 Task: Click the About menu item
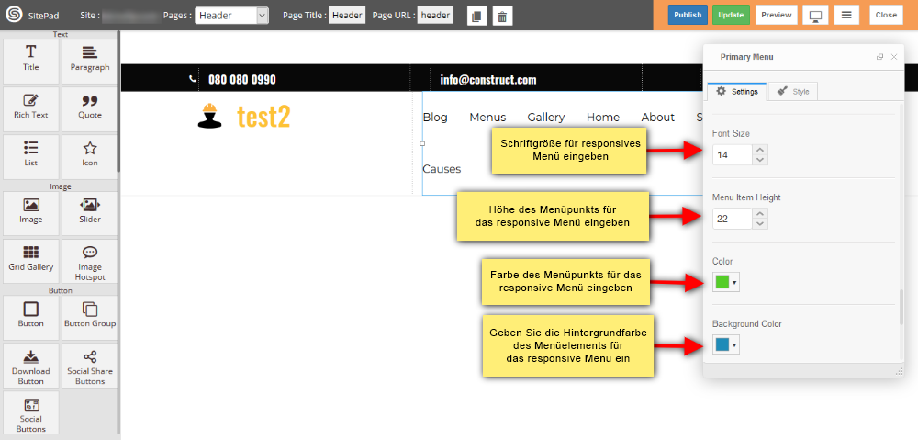click(658, 118)
